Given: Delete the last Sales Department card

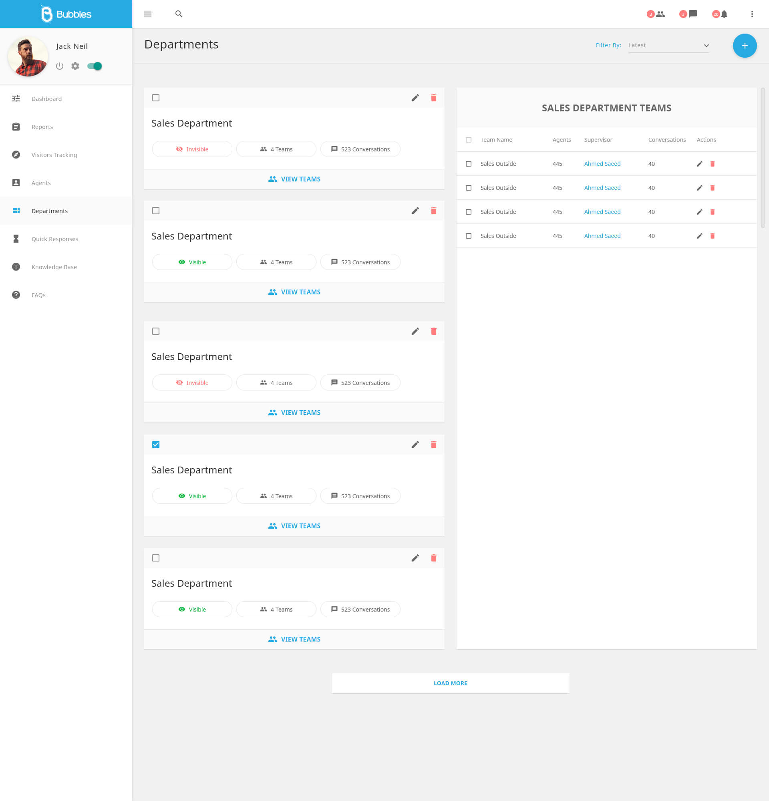Looking at the screenshot, I should point(433,558).
